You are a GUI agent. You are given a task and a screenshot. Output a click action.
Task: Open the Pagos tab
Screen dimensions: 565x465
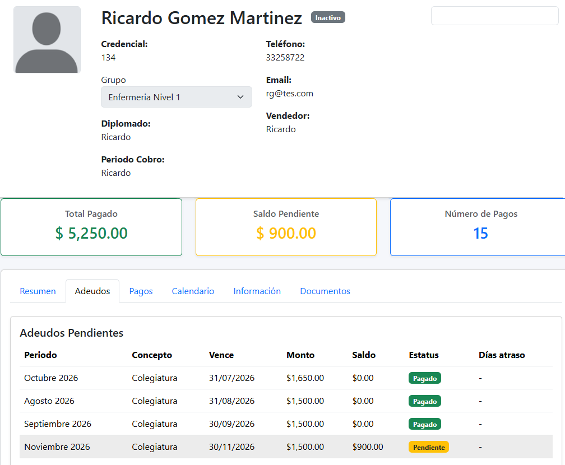pos(141,291)
